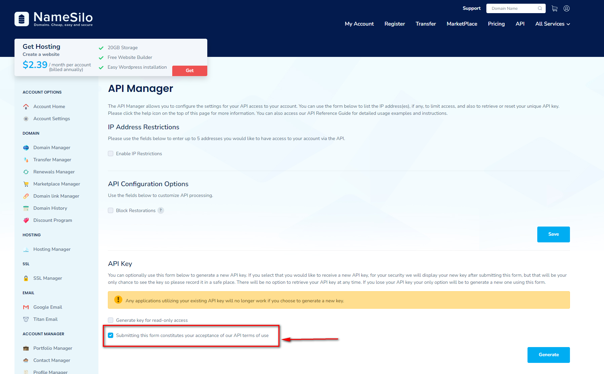Click the Transfer Manager arrows icon
This screenshot has height=374, width=604.
pyautogui.click(x=26, y=160)
